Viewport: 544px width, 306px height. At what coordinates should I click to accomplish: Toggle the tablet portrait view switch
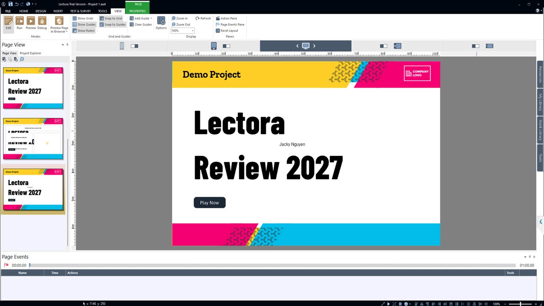coord(227,46)
